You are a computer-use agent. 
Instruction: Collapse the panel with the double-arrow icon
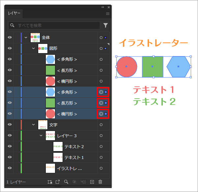click(x=103, y=7)
